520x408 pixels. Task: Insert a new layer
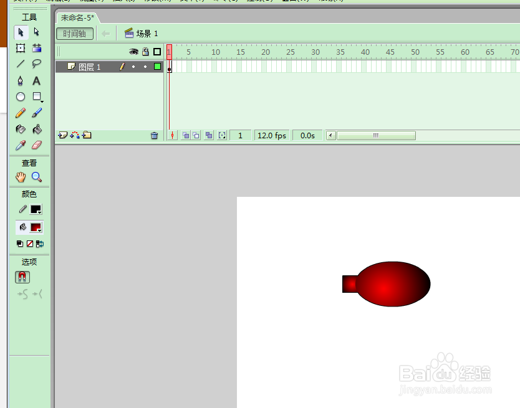pos(63,135)
